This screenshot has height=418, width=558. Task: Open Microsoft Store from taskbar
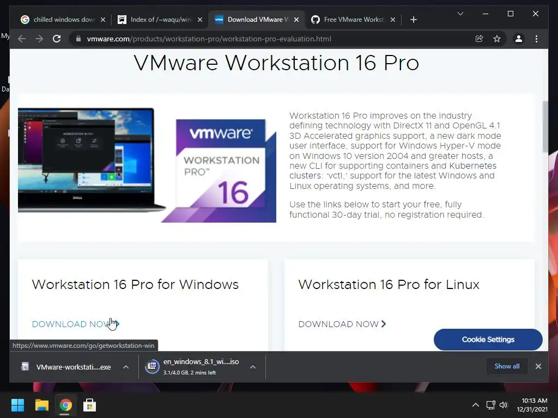point(89,405)
